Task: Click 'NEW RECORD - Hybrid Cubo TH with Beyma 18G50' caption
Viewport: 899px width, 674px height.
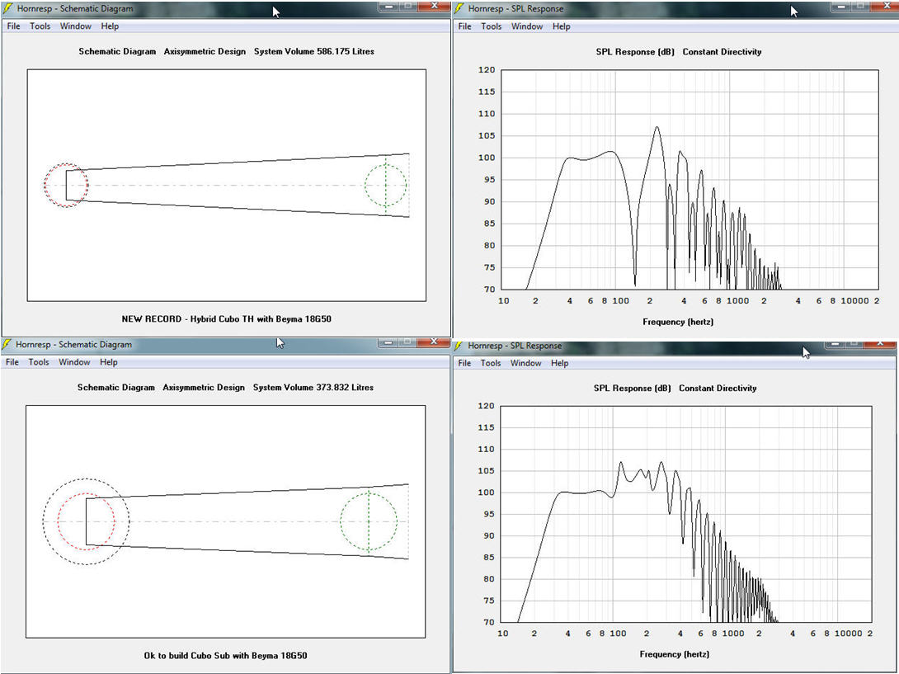Action: (x=227, y=319)
